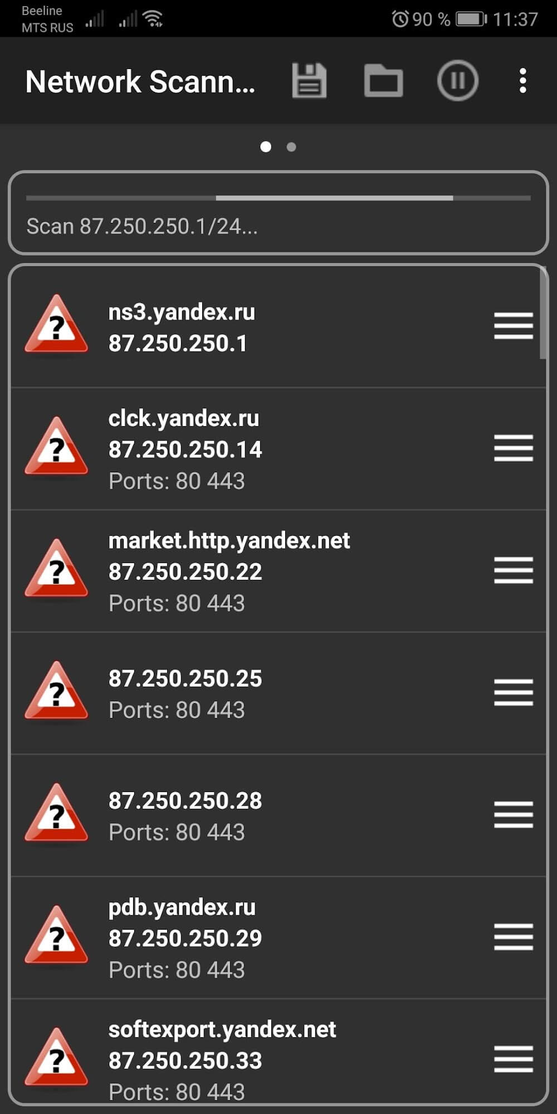
Task: Tap the warning icon for clck.yandex.ru
Action: pos(56,448)
